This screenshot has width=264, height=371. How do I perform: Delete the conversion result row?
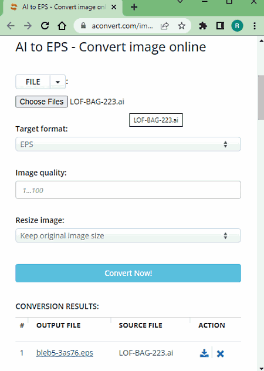pyautogui.click(x=220, y=353)
